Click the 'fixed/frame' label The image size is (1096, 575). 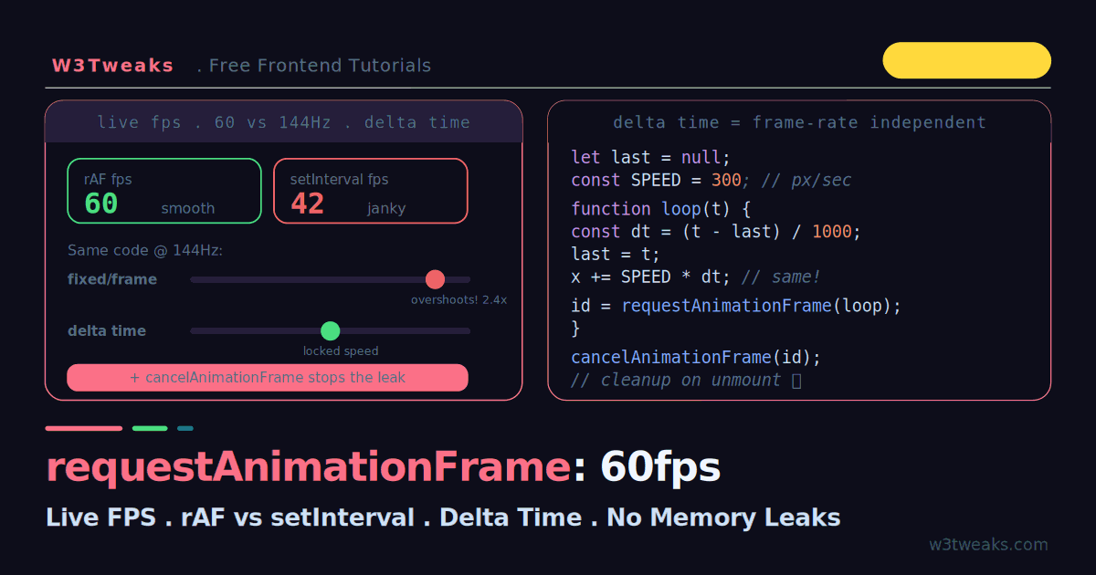click(112, 279)
